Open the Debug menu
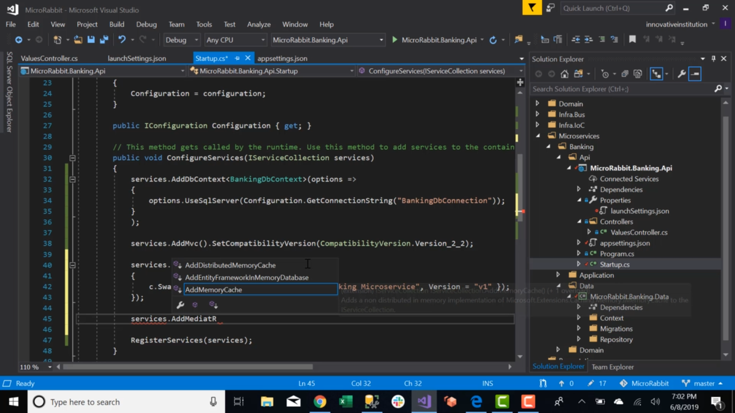Screen dimensions: 735x413 click(x=146, y=24)
